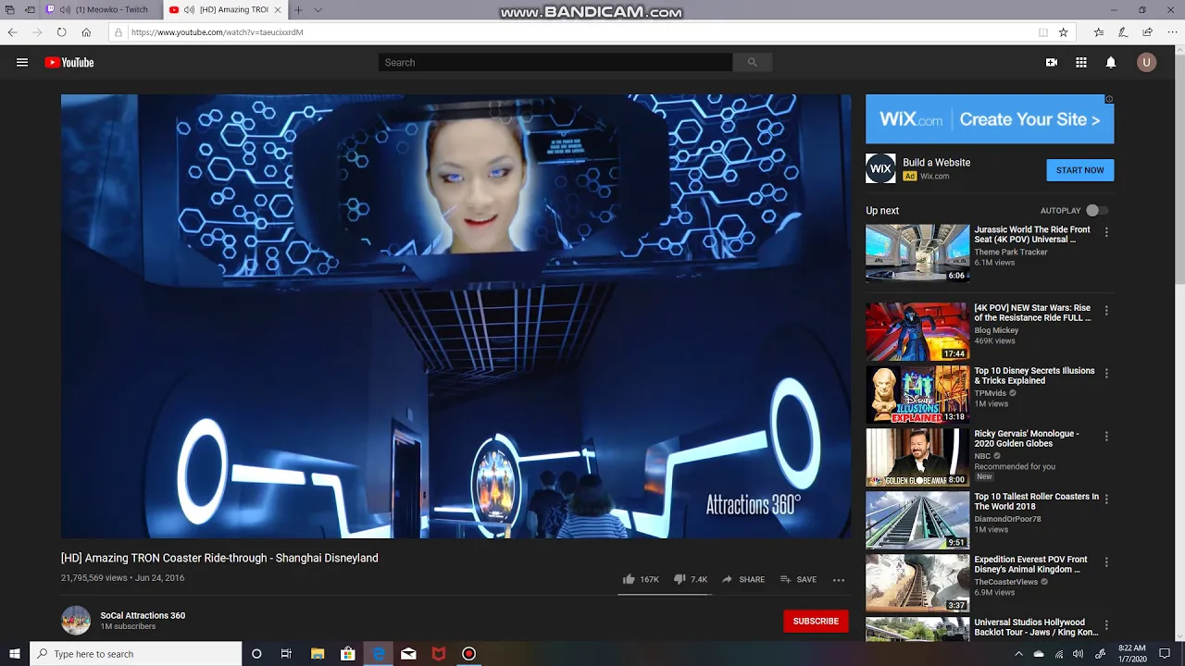Go back in the Edge browser

(x=12, y=32)
